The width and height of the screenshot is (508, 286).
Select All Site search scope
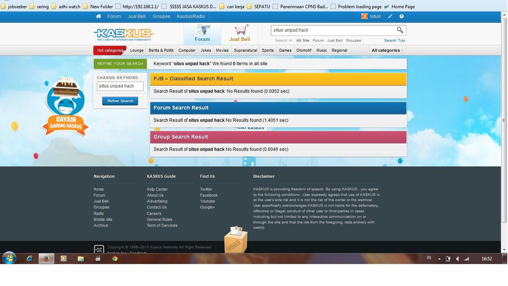coord(303,41)
